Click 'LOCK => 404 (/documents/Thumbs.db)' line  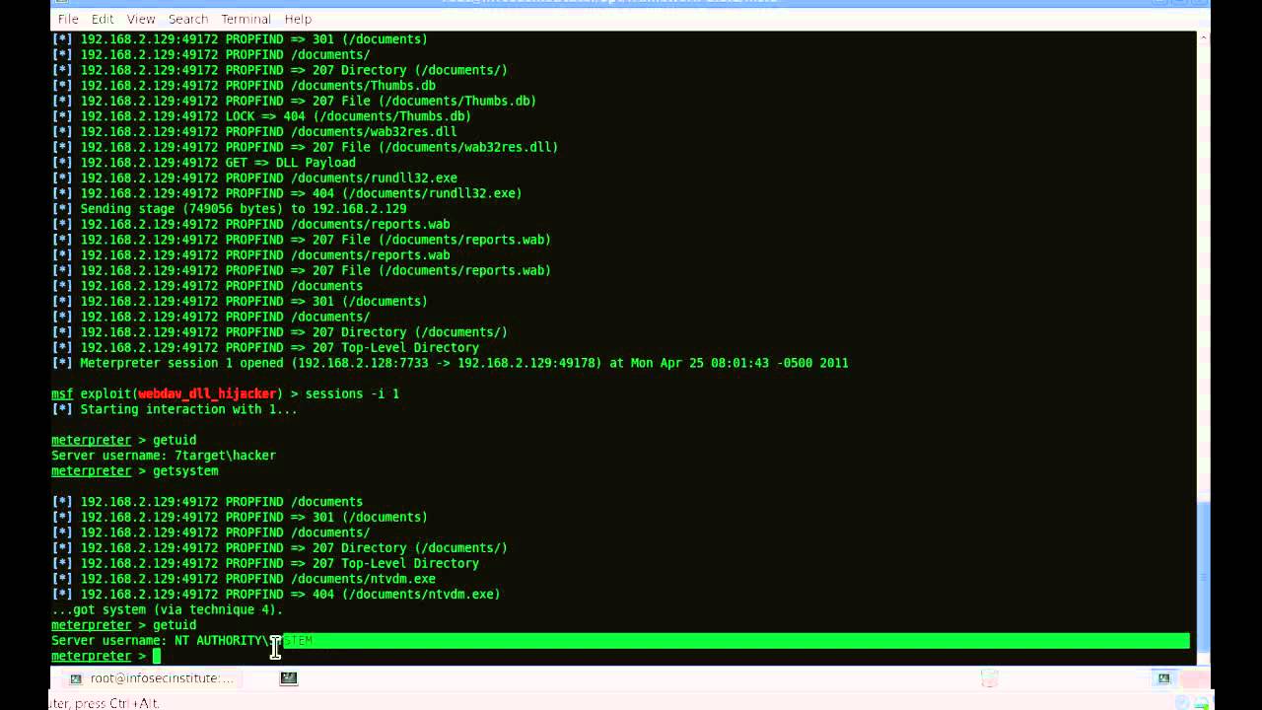(x=261, y=116)
